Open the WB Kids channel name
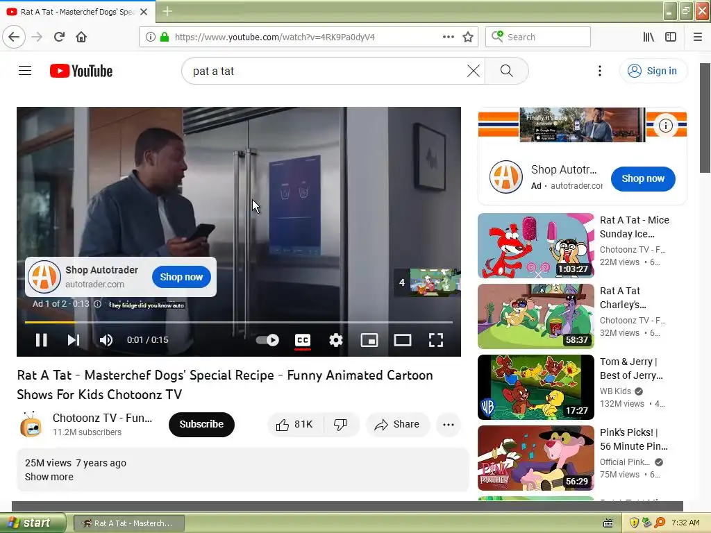Image resolution: width=711 pixels, height=533 pixels. point(615,391)
